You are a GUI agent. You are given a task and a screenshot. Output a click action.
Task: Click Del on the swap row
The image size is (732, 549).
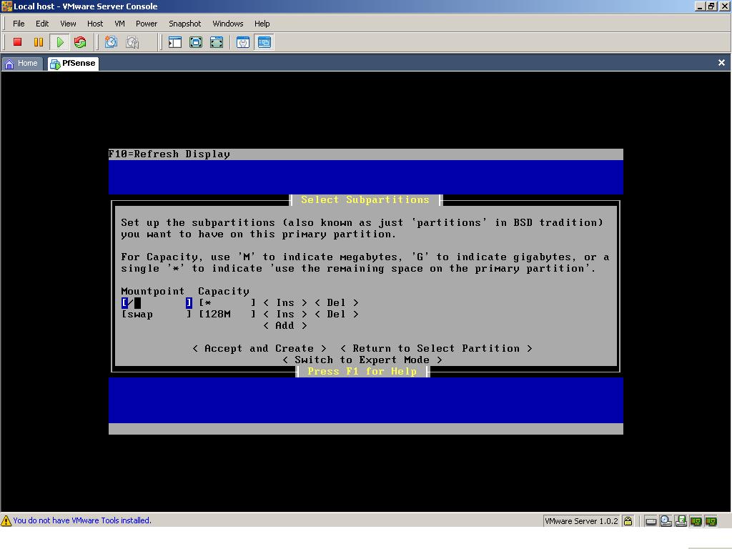[x=336, y=315]
